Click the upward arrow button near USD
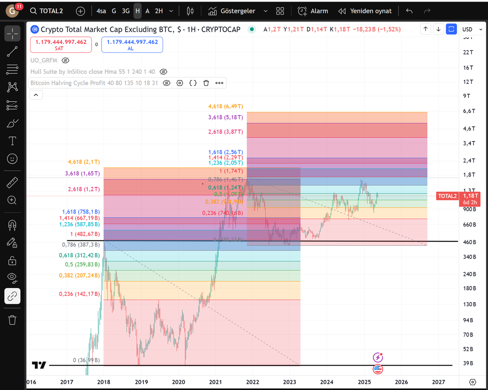Screen dimensions: 488x390 [425, 29]
